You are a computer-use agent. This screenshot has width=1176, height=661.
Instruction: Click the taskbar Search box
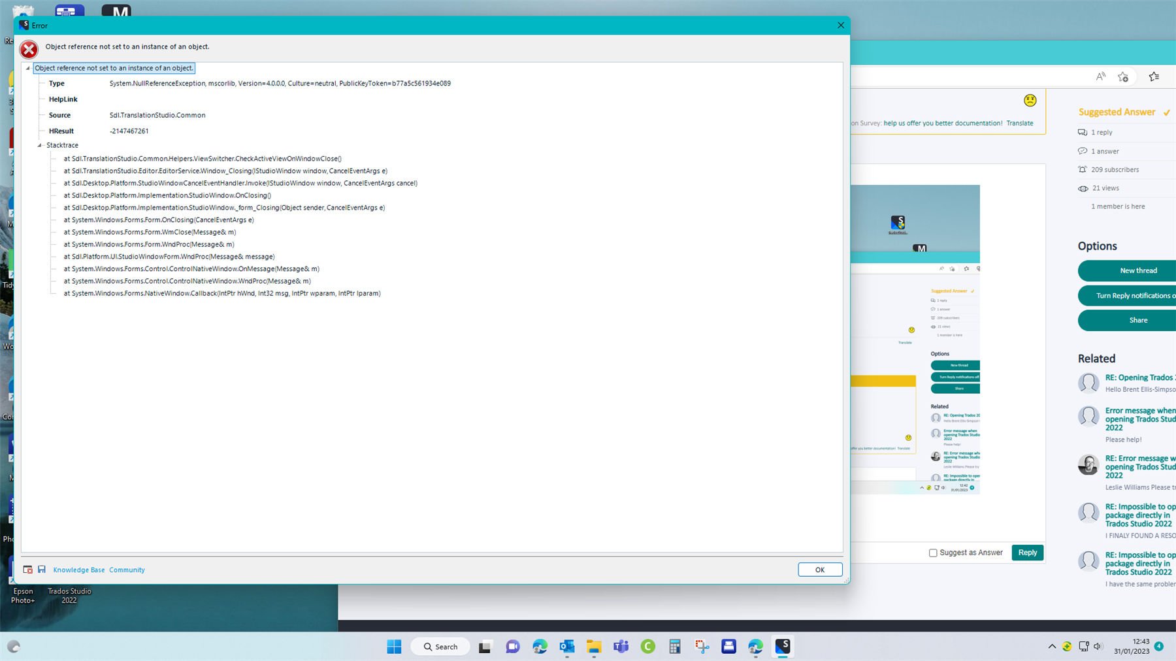pyautogui.click(x=440, y=647)
